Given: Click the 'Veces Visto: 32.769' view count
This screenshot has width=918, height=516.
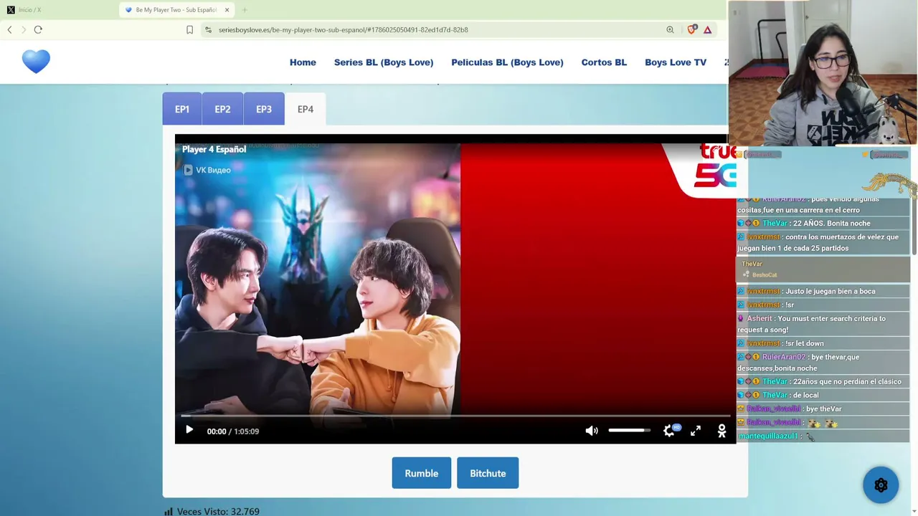Looking at the screenshot, I should [212, 511].
